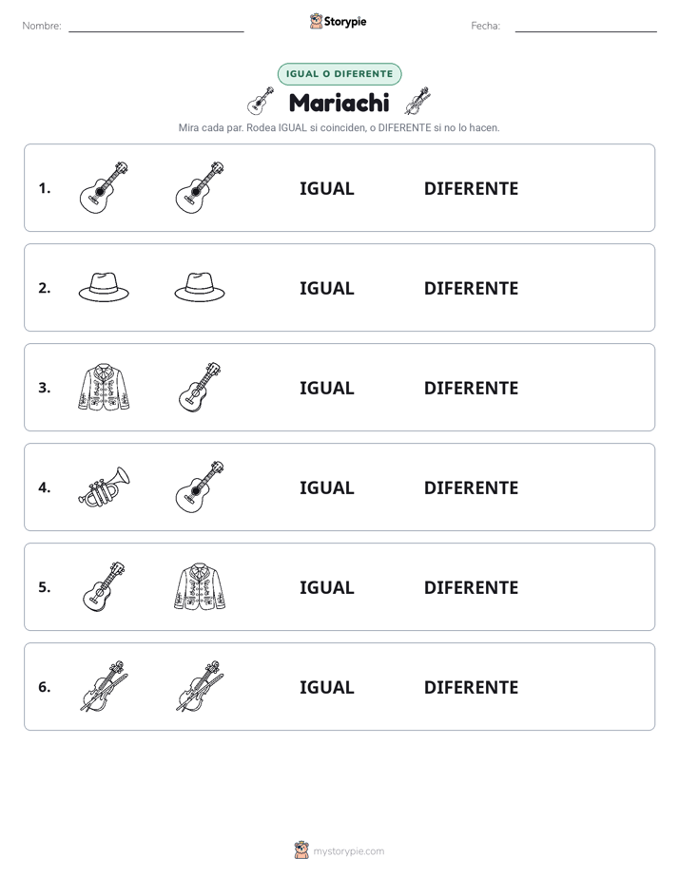Click the guitar icon in row 4
679x878 pixels.
click(x=200, y=487)
